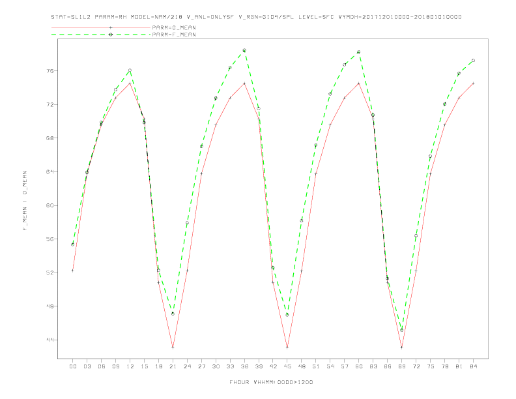Click x-axis tick label 81
This screenshot has width=516, height=399.
(x=459, y=366)
